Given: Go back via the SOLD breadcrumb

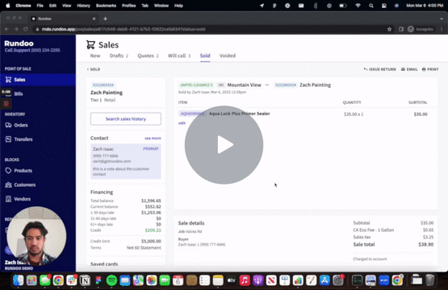Looking at the screenshot, I should [94, 69].
